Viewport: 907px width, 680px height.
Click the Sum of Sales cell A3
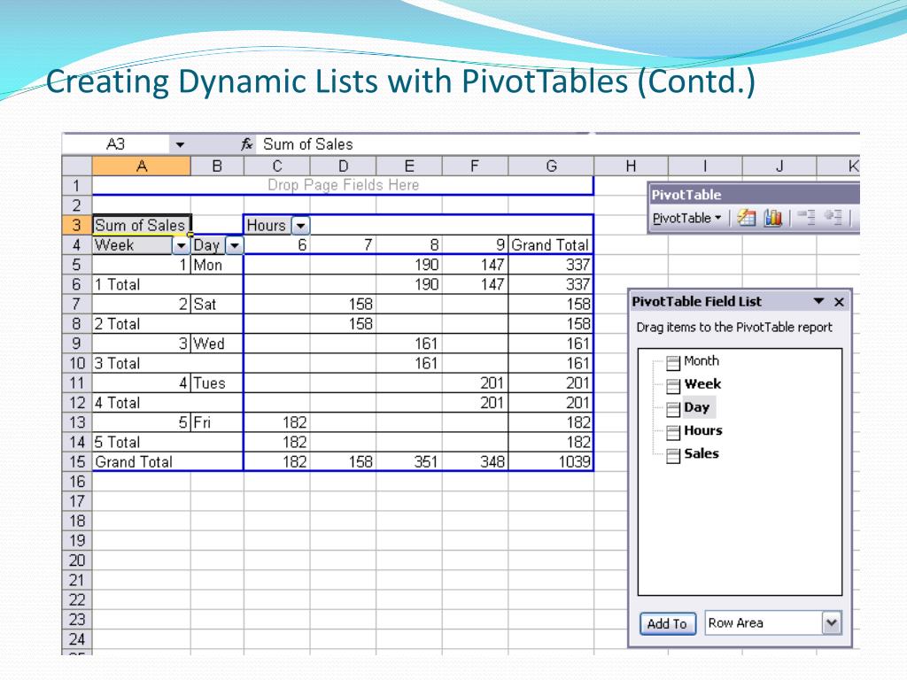pyautogui.click(x=141, y=225)
